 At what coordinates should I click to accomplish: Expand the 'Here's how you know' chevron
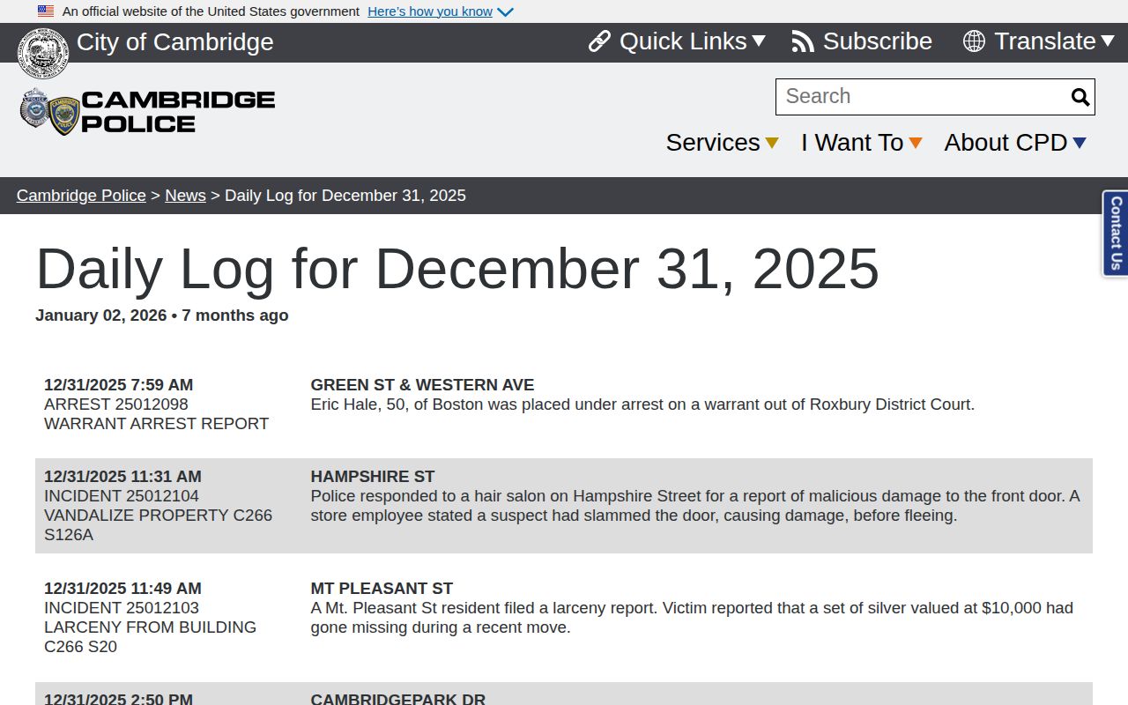pyautogui.click(x=505, y=12)
